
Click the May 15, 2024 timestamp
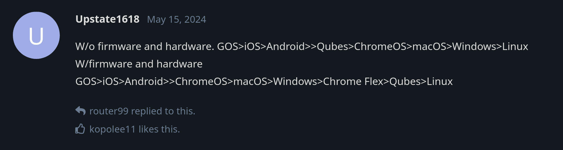(176, 20)
